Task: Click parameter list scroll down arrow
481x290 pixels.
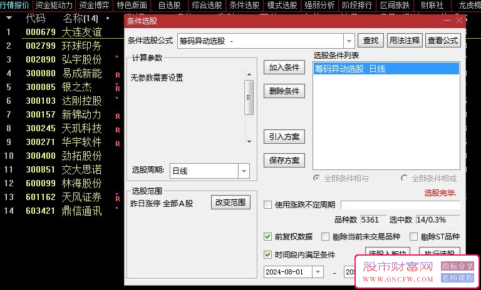Action: click(249, 141)
